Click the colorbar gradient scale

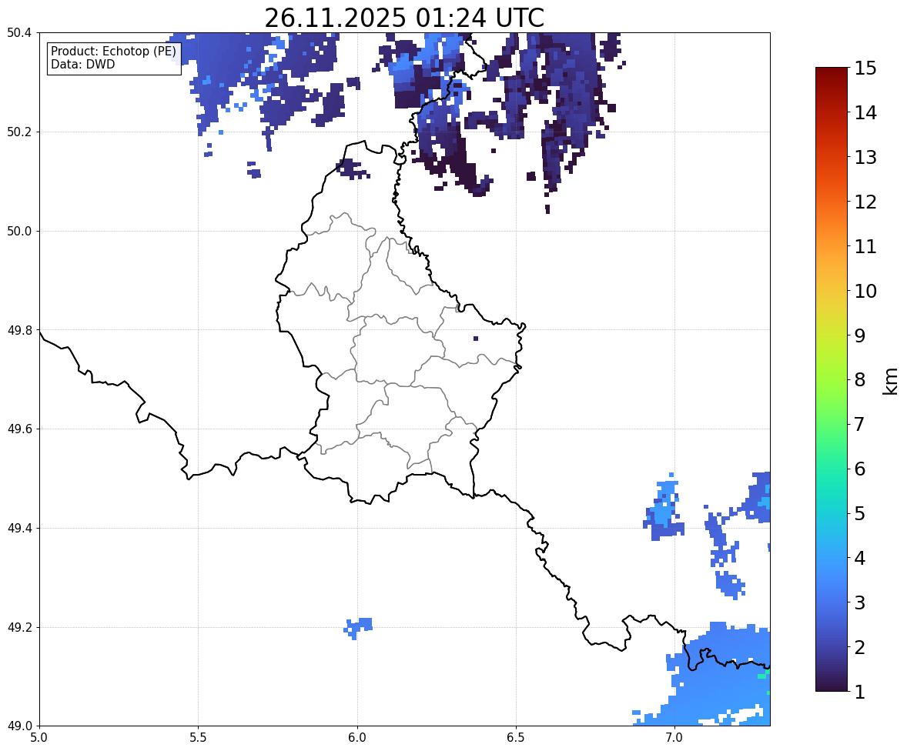point(832,379)
